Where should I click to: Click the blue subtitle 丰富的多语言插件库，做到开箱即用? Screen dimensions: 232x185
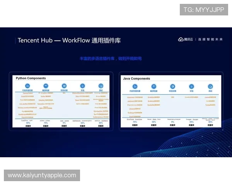[x=110, y=59]
